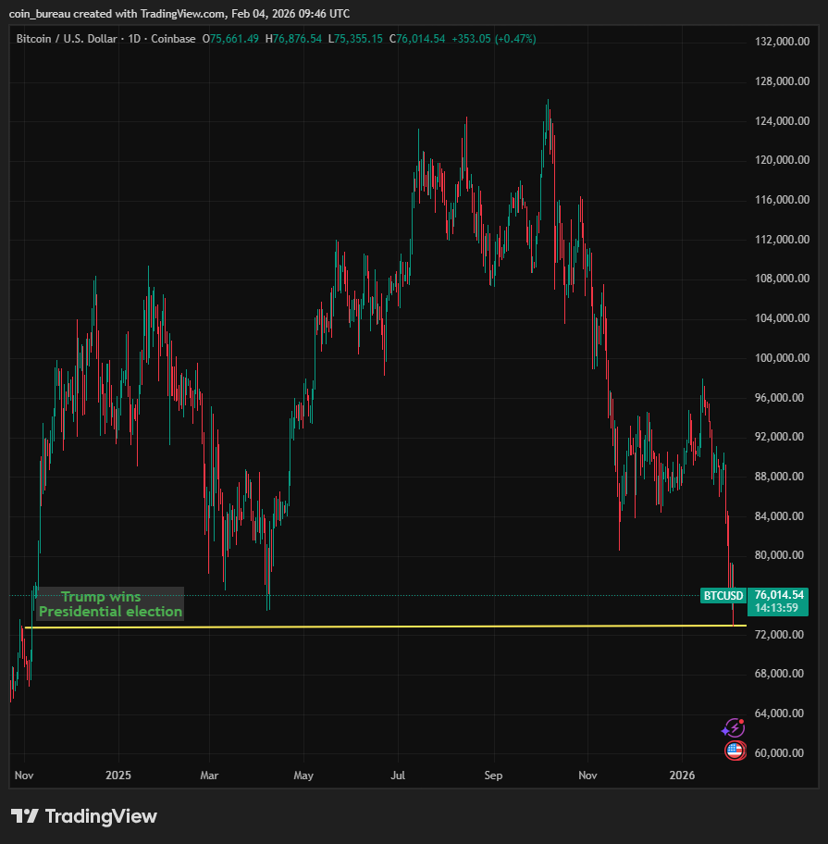Click the BTCUSD price label tag
This screenshot has height=844, width=828.
[723, 595]
